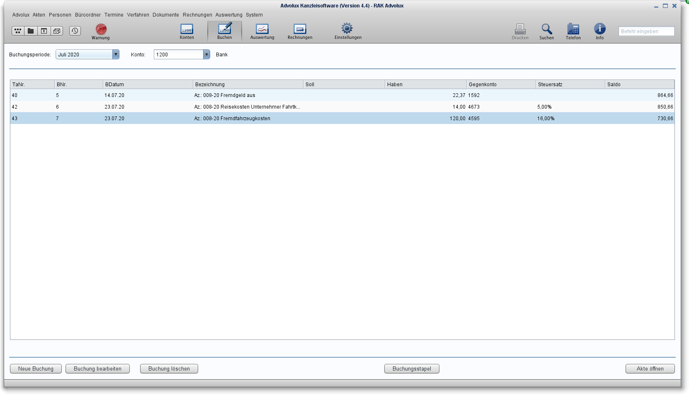689x395 pixels.
Task: Click the Neue Buchung button
Action: (x=36, y=368)
